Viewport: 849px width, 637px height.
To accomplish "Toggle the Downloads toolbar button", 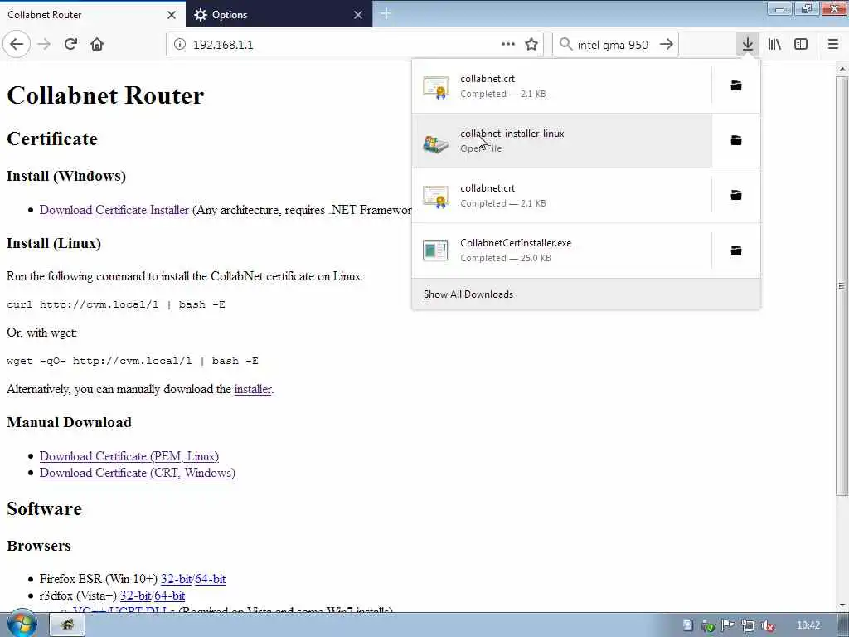I will click(x=748, y=45).
